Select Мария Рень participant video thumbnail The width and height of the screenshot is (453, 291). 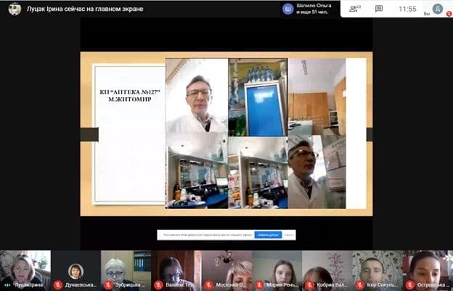point(277,271)
